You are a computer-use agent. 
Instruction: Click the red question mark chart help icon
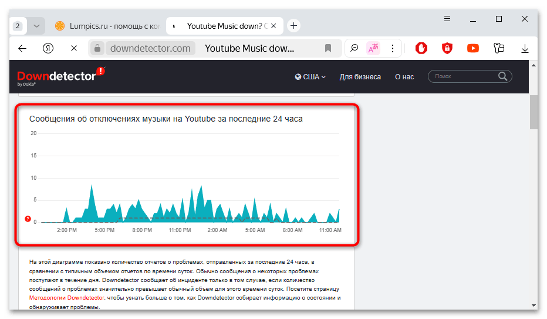28,219
